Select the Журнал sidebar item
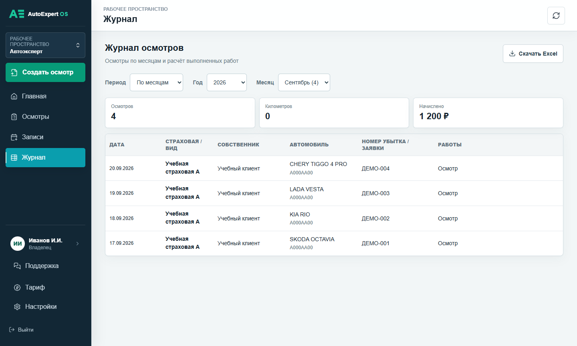Image resolution: width=577 pixels, height=346 pixels. tap(45, 158)
